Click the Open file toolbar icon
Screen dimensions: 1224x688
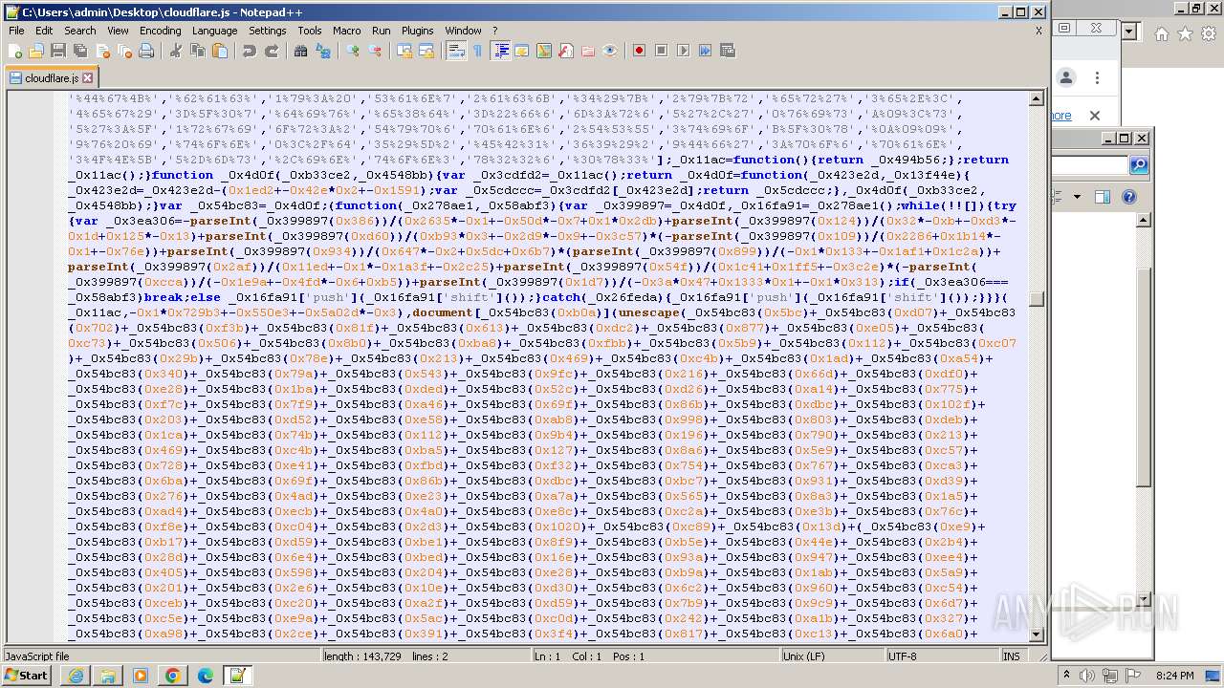tap(36, 51)
